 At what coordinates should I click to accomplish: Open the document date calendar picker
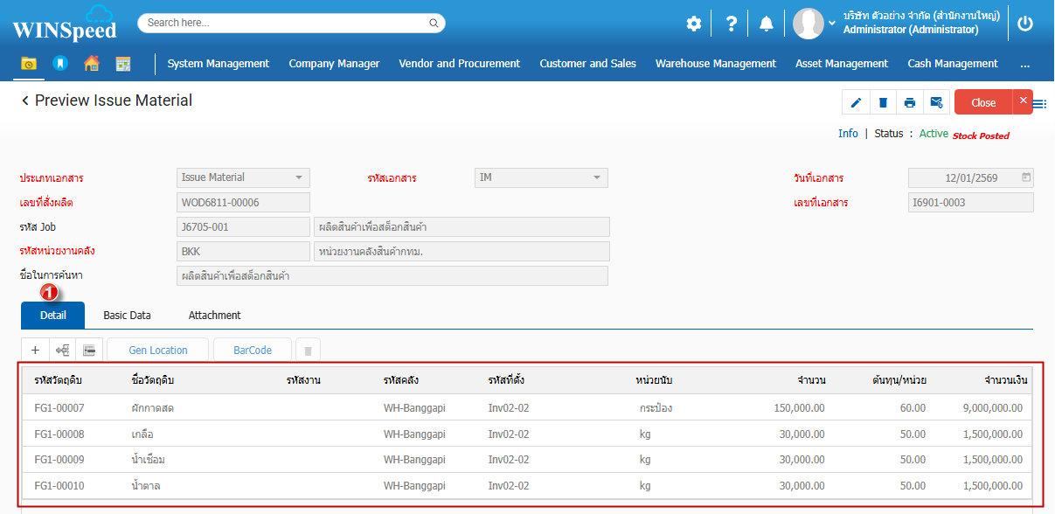[x=1026, y=177]
